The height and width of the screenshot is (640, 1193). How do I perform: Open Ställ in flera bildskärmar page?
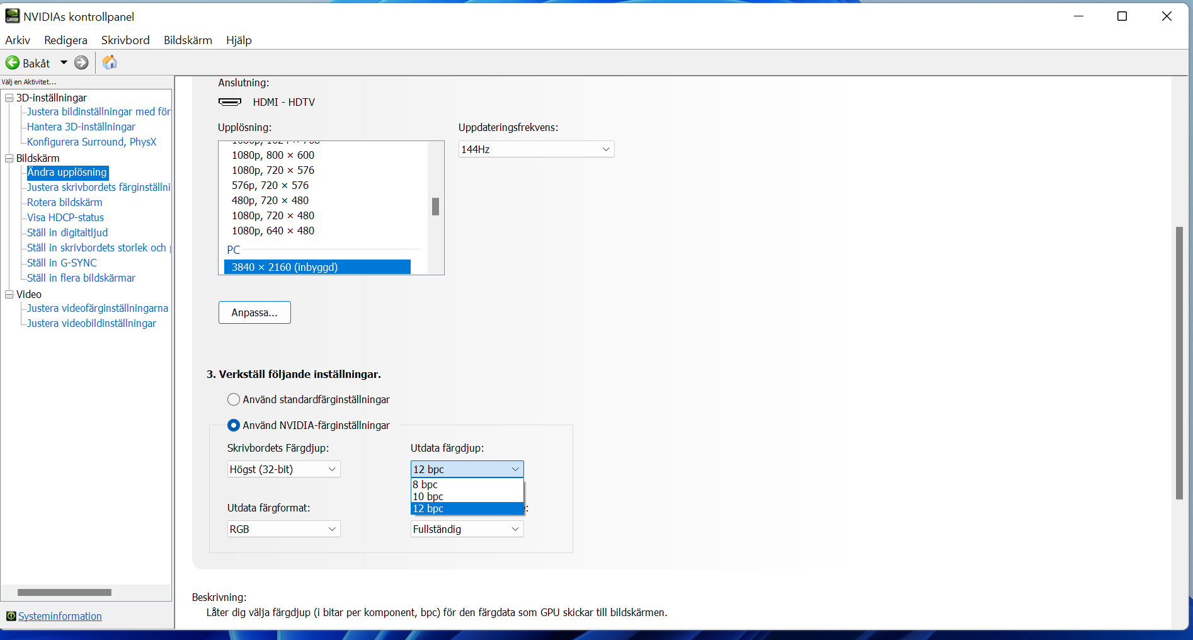tap(81, 278)
